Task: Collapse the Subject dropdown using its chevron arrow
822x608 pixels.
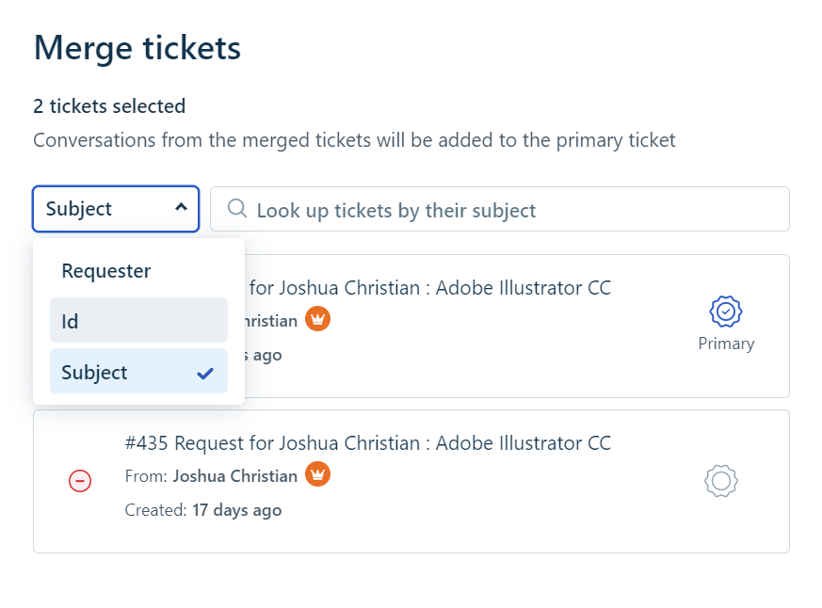Action: click(x=181, y=208)
